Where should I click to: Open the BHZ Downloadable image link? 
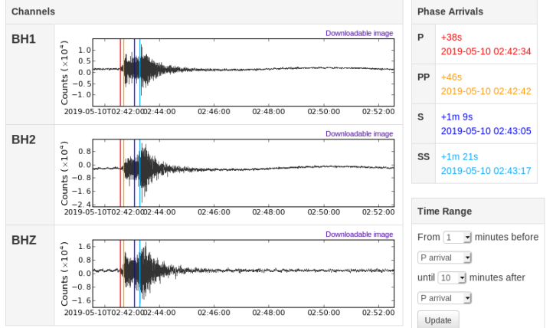[359, 234]
